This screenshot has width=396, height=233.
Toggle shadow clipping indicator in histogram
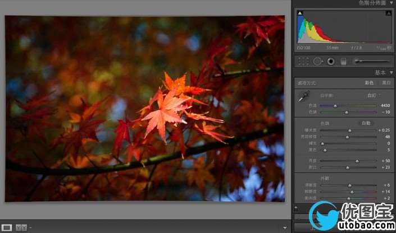300,13
